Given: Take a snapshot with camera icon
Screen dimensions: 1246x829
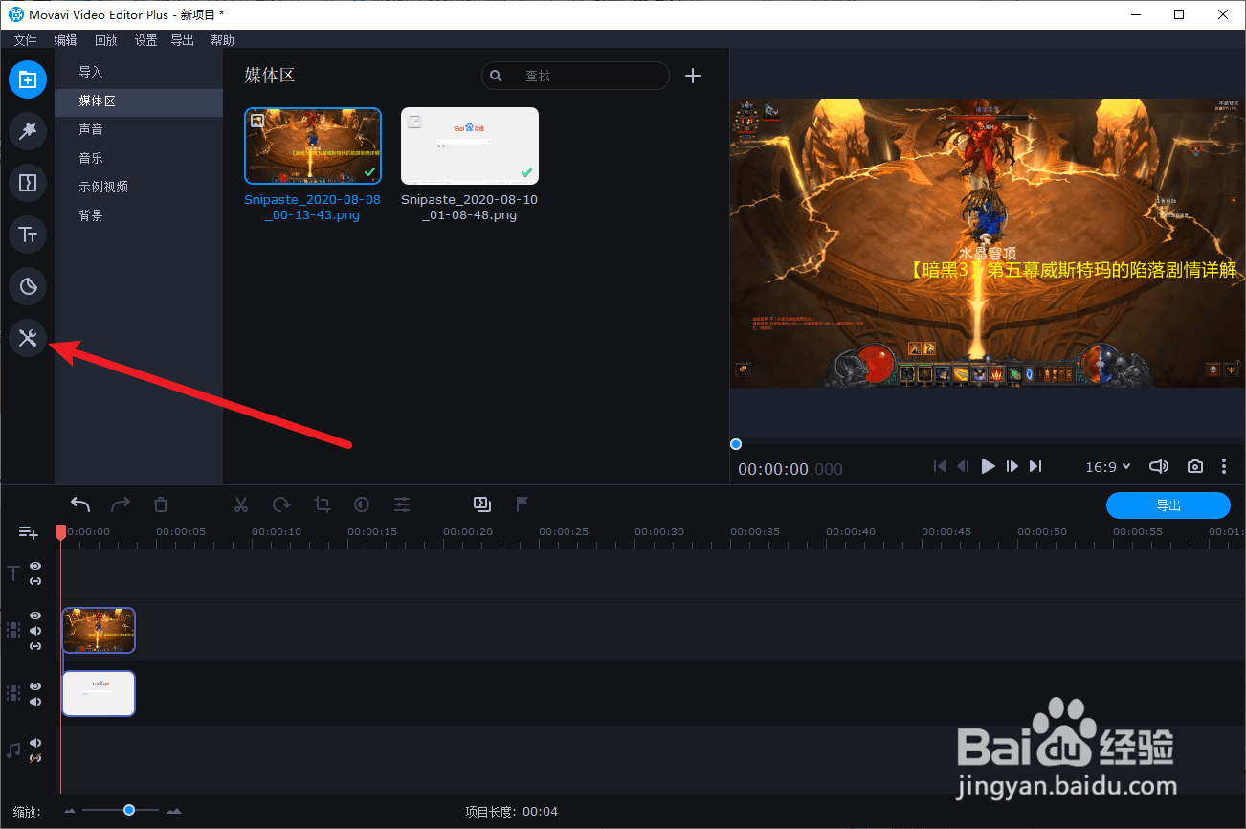Looking at the screenshot, I should click(x=1195, y=467).
